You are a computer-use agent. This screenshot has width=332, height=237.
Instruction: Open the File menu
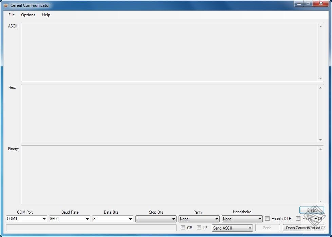click(x=12, y=15)
